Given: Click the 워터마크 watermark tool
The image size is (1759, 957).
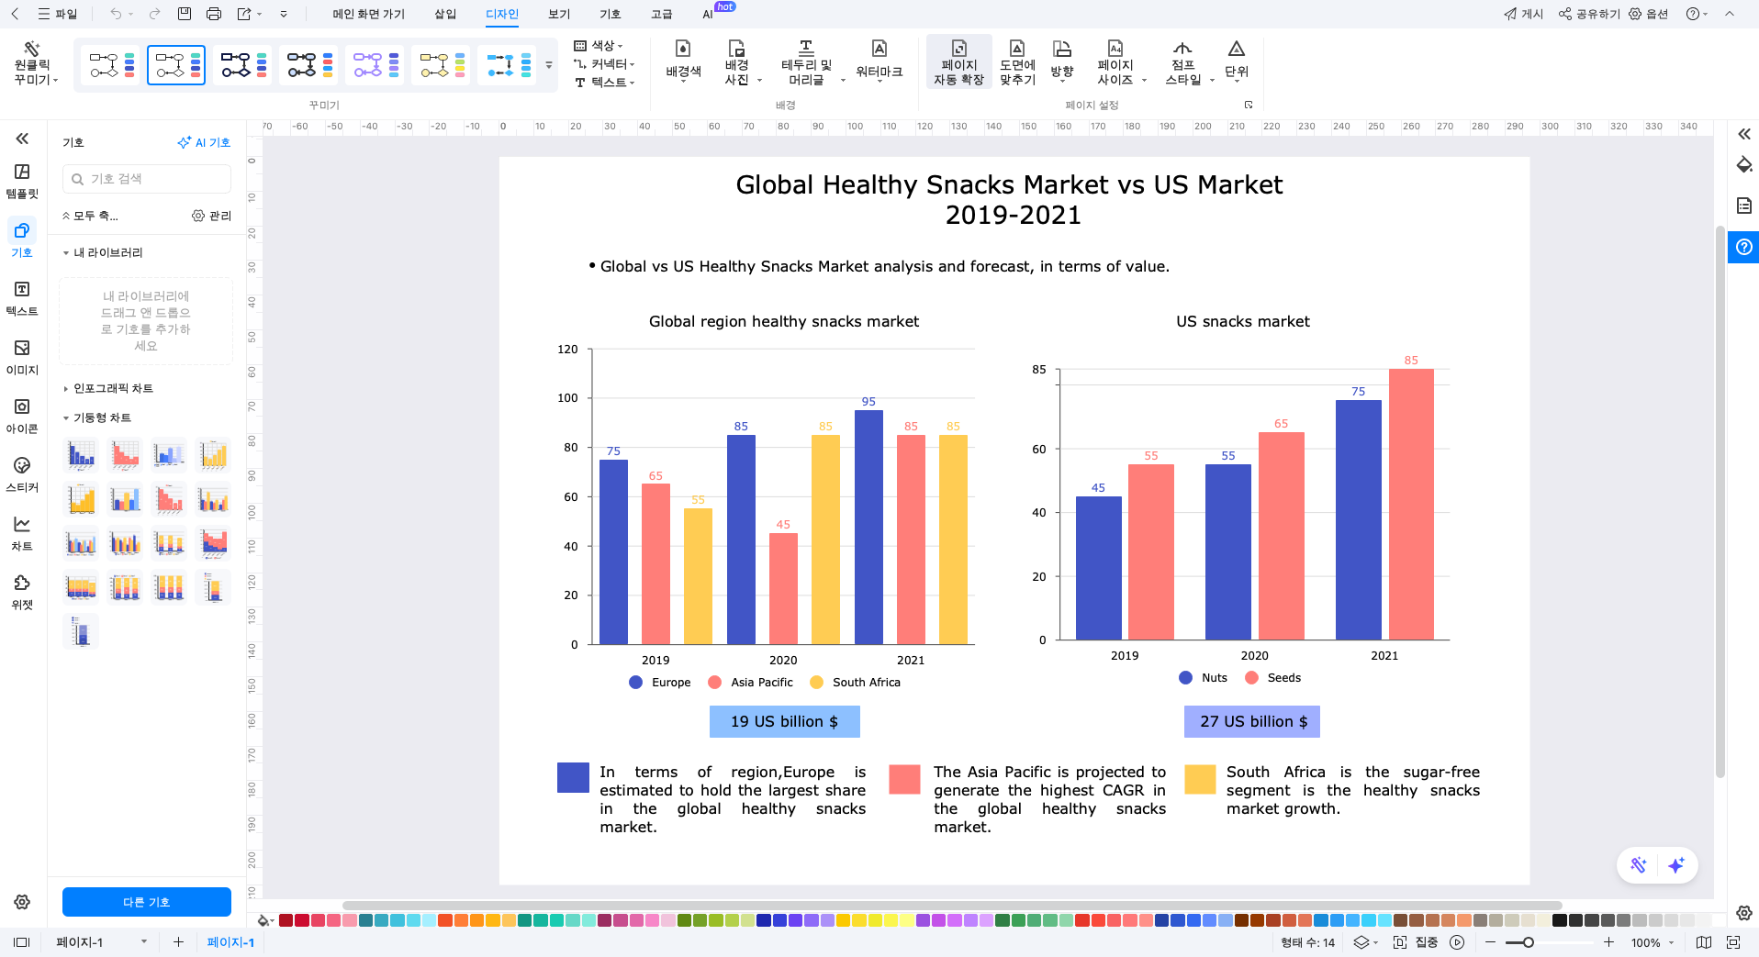Looking at the screenshot, I should tap(879, 61).
